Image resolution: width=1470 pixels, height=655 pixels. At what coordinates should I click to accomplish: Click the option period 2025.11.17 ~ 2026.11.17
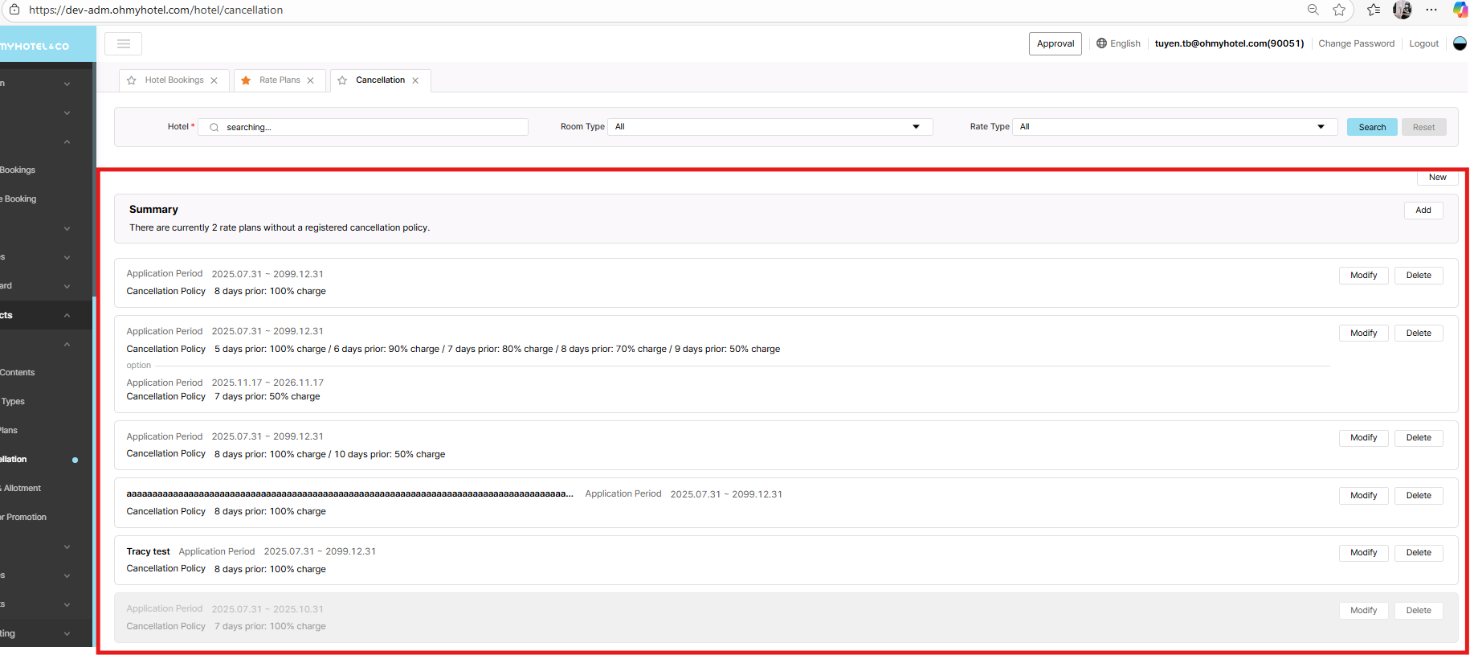(267, 383)
